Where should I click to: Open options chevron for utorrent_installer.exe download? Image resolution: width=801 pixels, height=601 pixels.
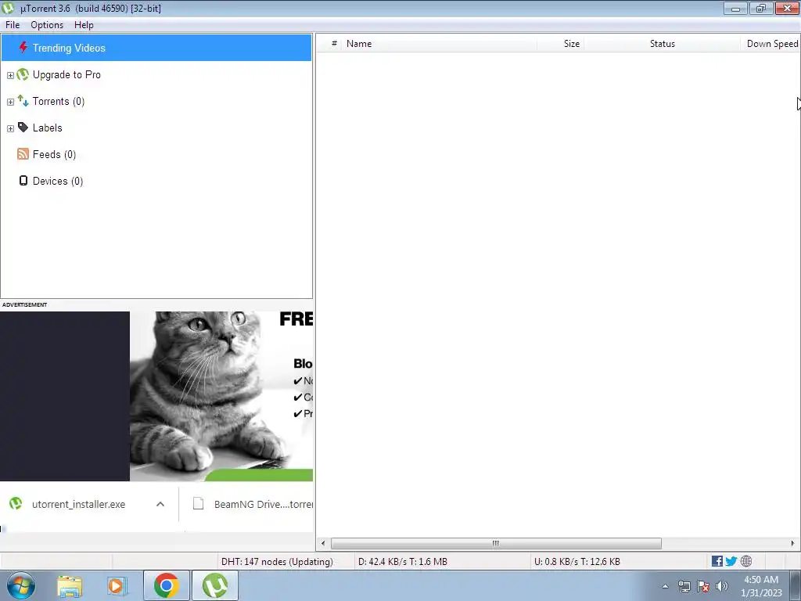(x=160, y=504)
